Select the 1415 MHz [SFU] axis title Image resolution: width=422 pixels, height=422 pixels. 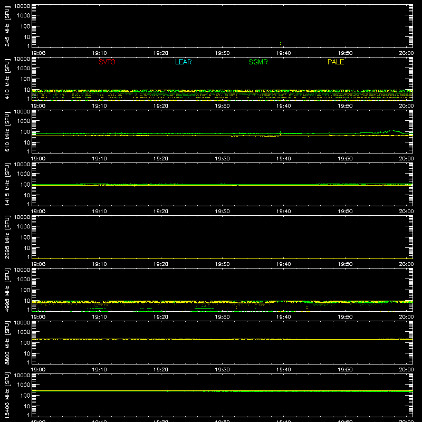[x=7, y=185]
